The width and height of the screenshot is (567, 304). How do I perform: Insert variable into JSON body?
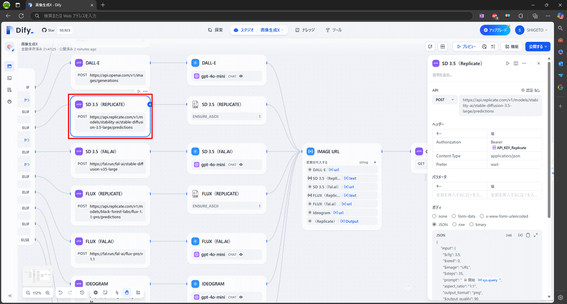(x=520, y=235)
